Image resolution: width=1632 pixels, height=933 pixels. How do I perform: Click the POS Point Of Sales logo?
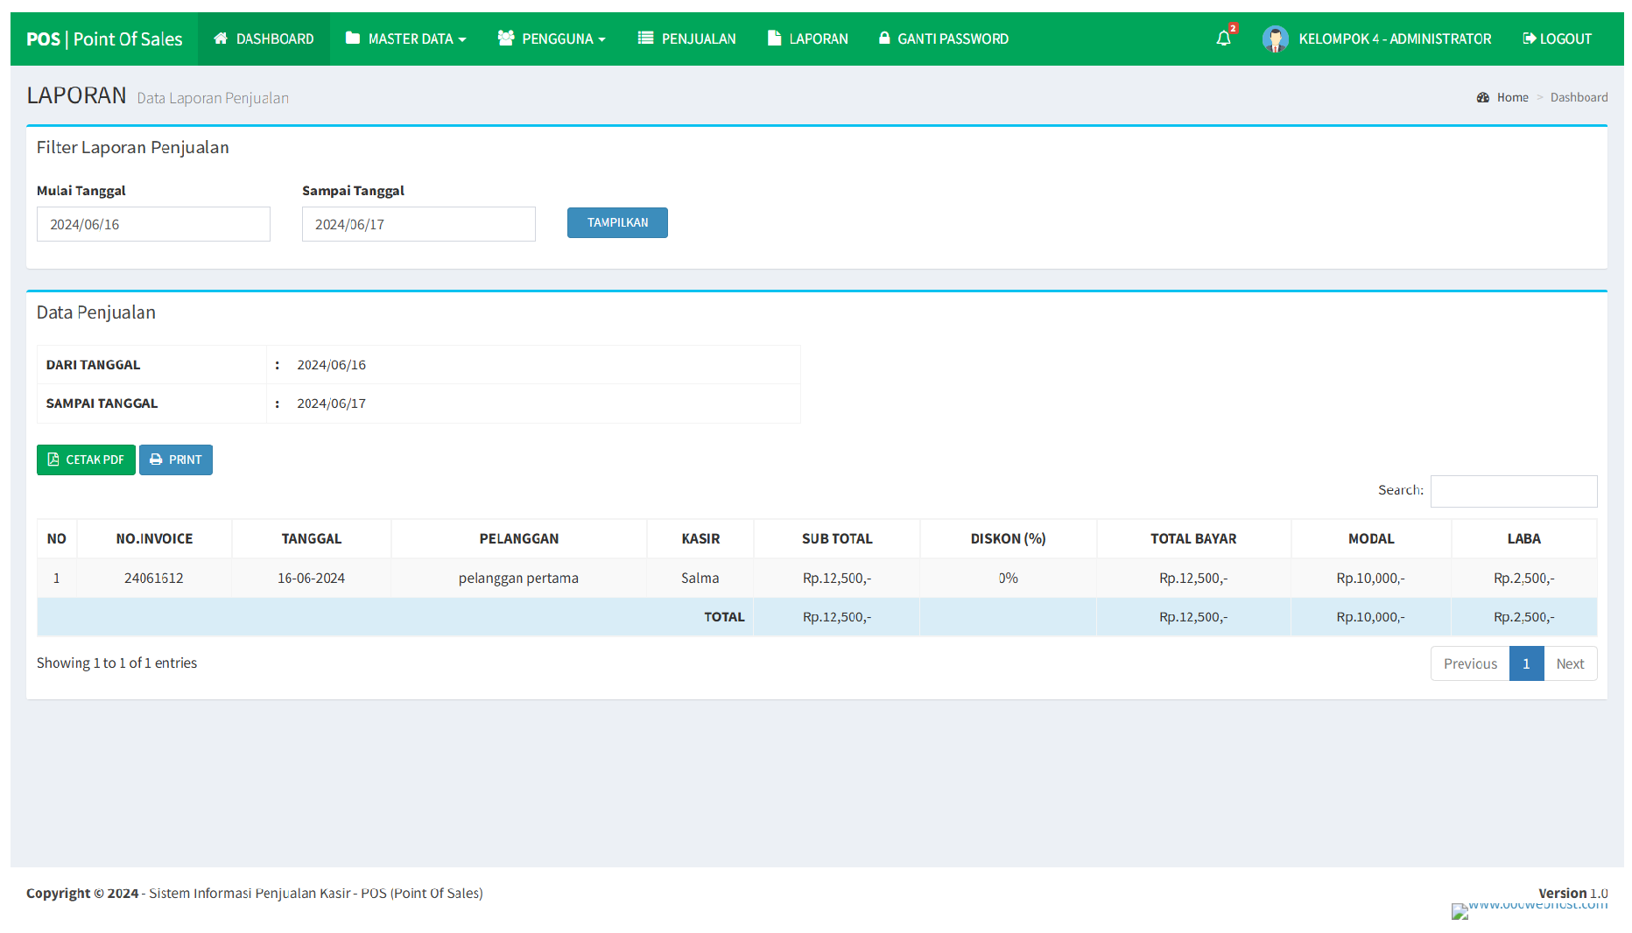coord(104,39)
